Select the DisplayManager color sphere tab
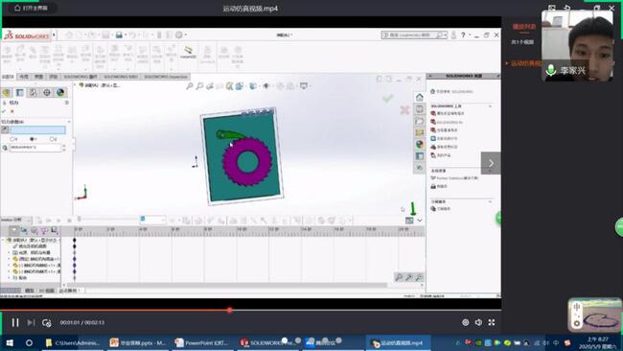 coord(60,93)
